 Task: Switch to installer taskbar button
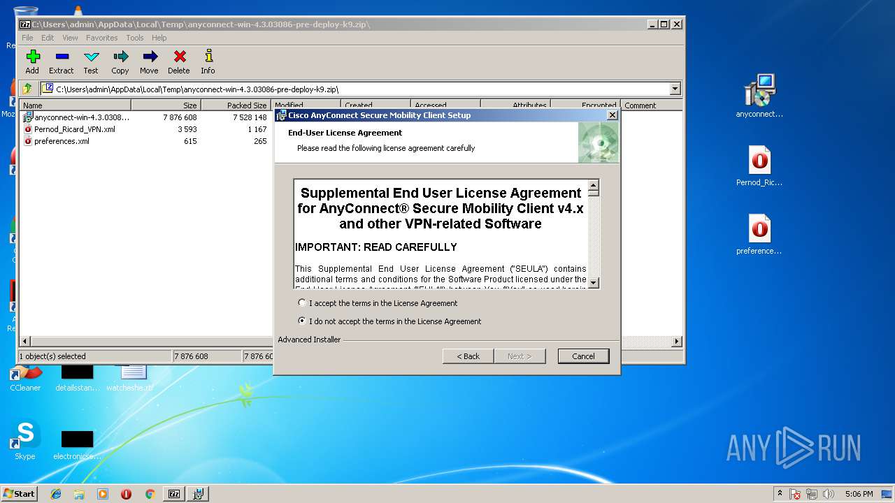tap(199, 494)
